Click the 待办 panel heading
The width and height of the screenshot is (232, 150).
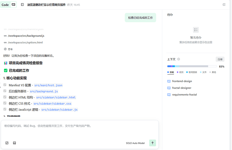170,15
